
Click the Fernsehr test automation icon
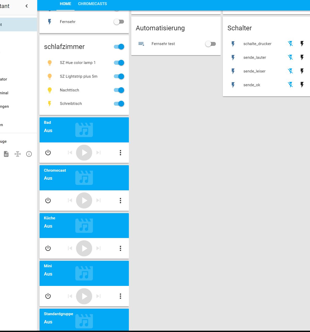141,44
